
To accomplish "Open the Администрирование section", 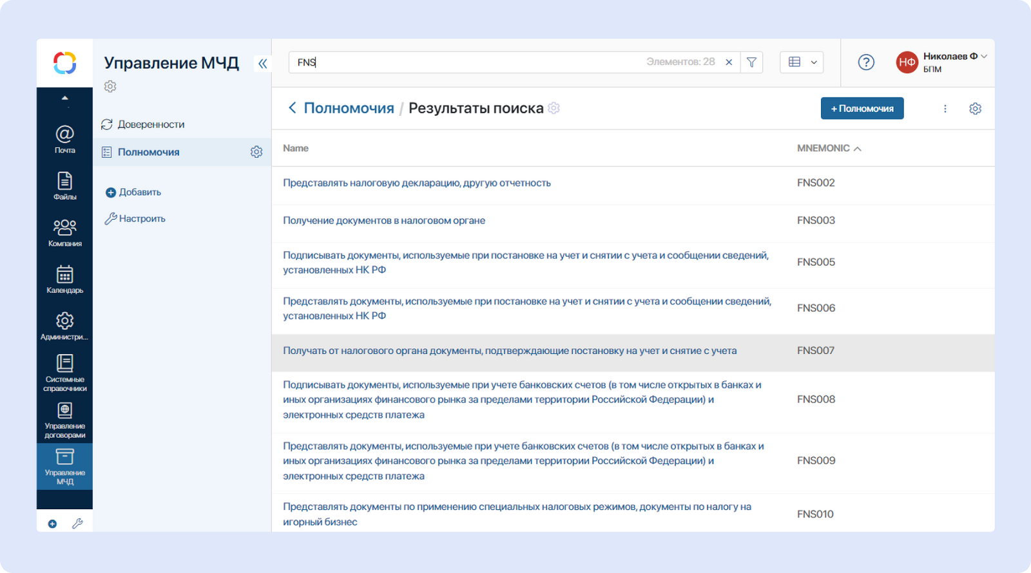I will [x=64, y=326].
